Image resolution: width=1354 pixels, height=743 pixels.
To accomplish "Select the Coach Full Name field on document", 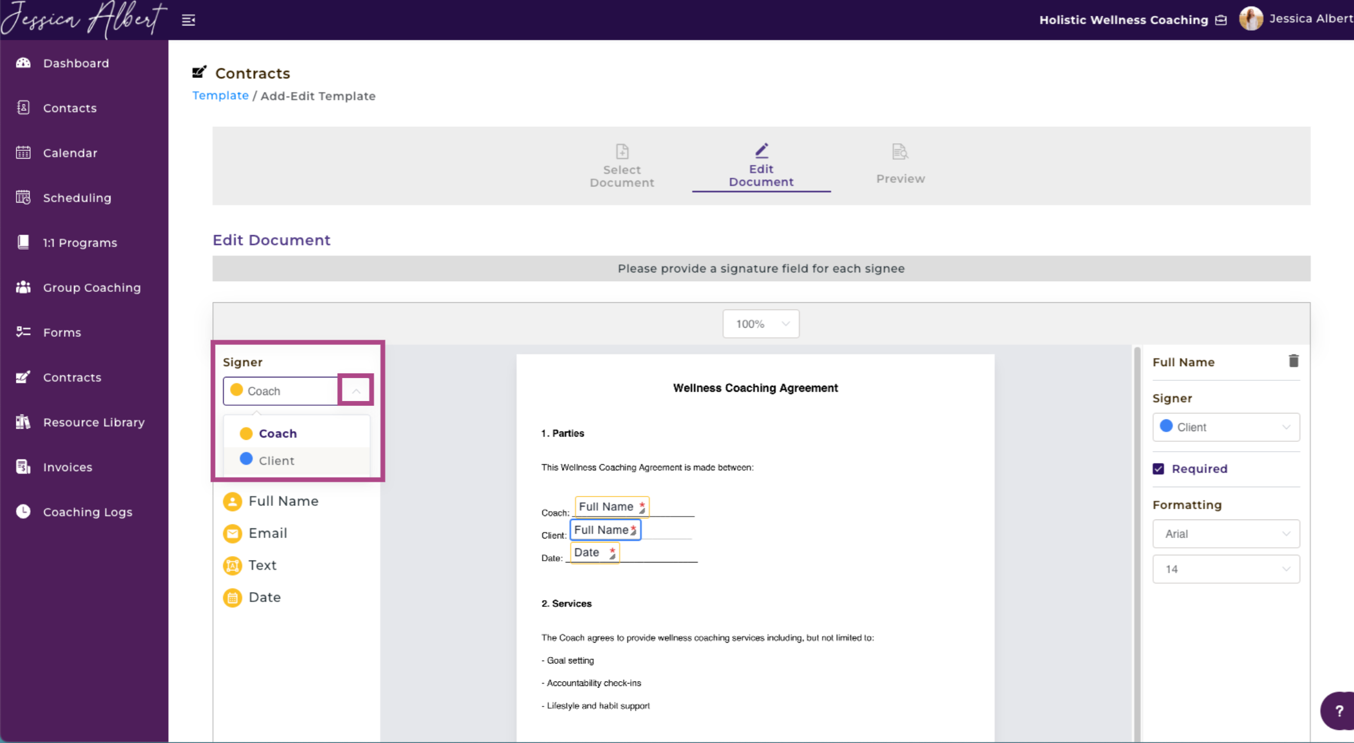I will pyautogui.click(x=612, y=507).
